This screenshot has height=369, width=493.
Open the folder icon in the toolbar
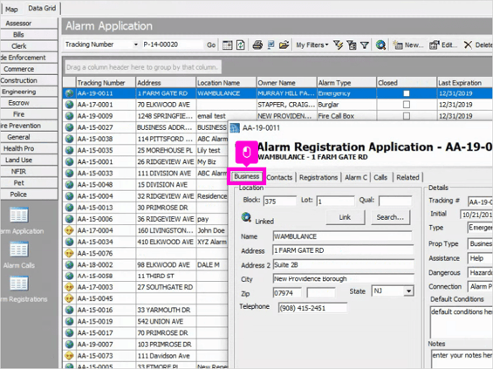(x=284, y=45)
